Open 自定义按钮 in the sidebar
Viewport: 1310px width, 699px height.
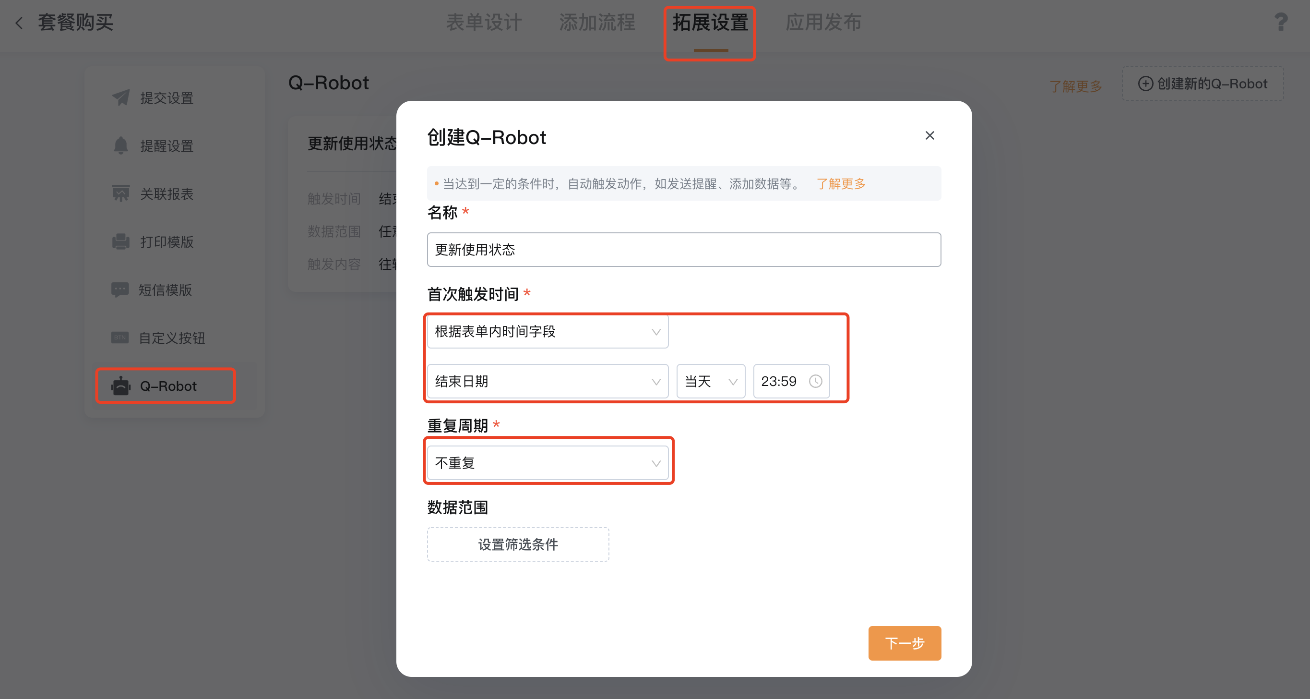coord(175,337)
